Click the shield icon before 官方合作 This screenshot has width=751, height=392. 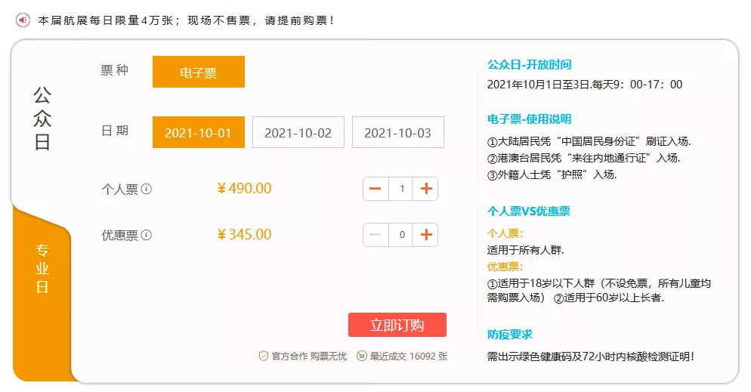coord(264,356)
